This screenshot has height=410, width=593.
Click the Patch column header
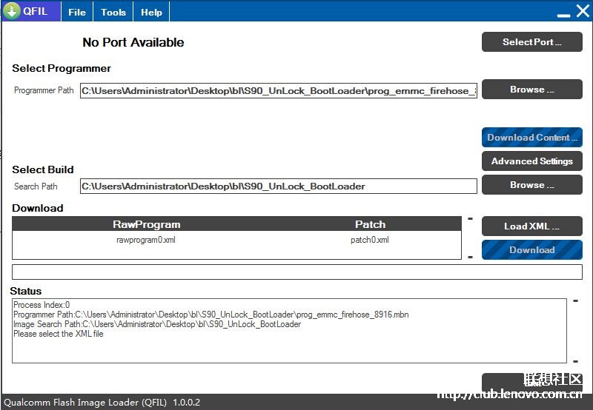pos(370,224)
